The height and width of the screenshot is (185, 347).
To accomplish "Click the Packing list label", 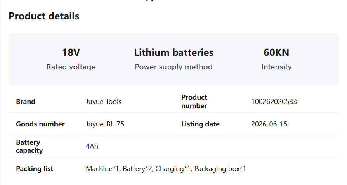I will click(35, 169).
